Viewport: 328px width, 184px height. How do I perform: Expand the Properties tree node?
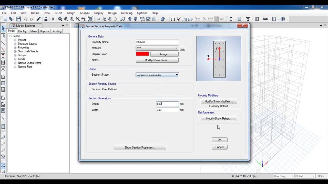tap(15, 48)
